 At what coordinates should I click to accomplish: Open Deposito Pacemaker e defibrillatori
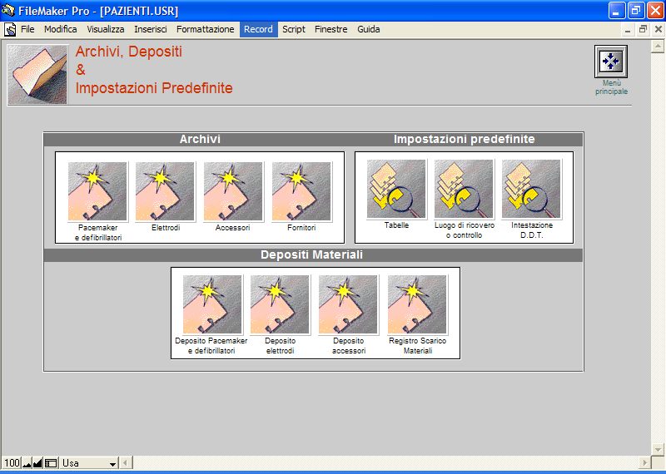coord(212,304)
